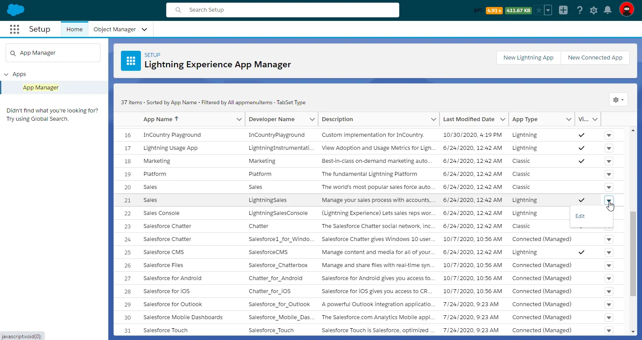The width and height of the screenshot is (642, 340).
Task: Click the favorites star icon
Action: coord(539,10)
